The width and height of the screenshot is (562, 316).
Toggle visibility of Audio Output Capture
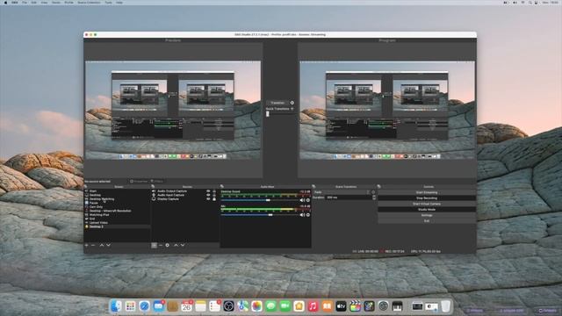pos(208,191)
